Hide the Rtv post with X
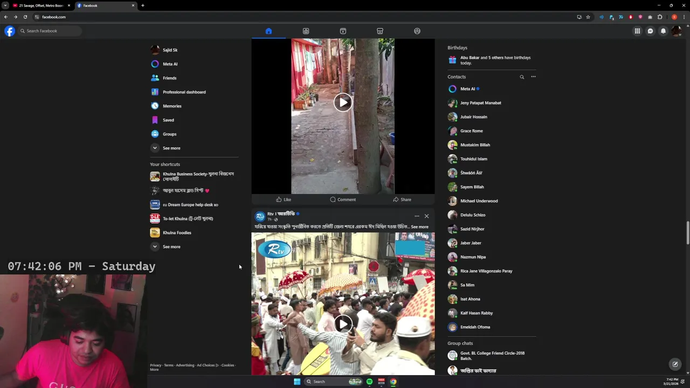This screenshot has width=690, height=388. (426, 216)
